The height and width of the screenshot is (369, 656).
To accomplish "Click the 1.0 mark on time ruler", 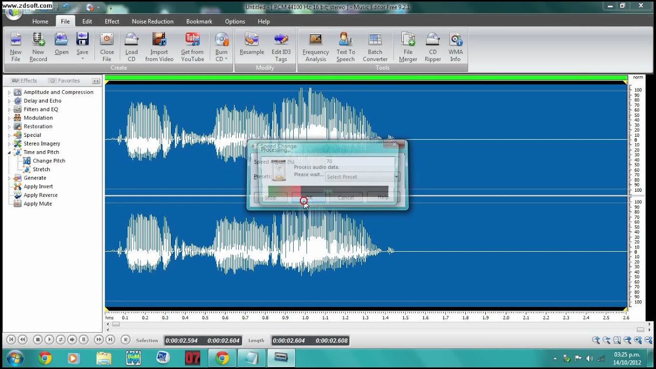I will pyautogui.click(x=305, y=318).
